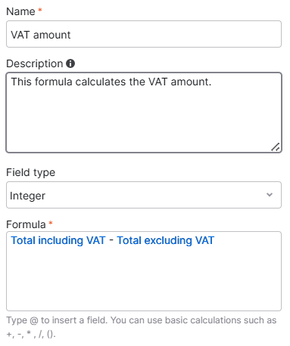
Task: Click the 'VAT amount' text in Name
Action: click(x=41, y=35)
